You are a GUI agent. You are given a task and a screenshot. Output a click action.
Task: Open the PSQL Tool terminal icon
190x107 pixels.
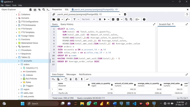pyautogui.click(x=48, y=9)
